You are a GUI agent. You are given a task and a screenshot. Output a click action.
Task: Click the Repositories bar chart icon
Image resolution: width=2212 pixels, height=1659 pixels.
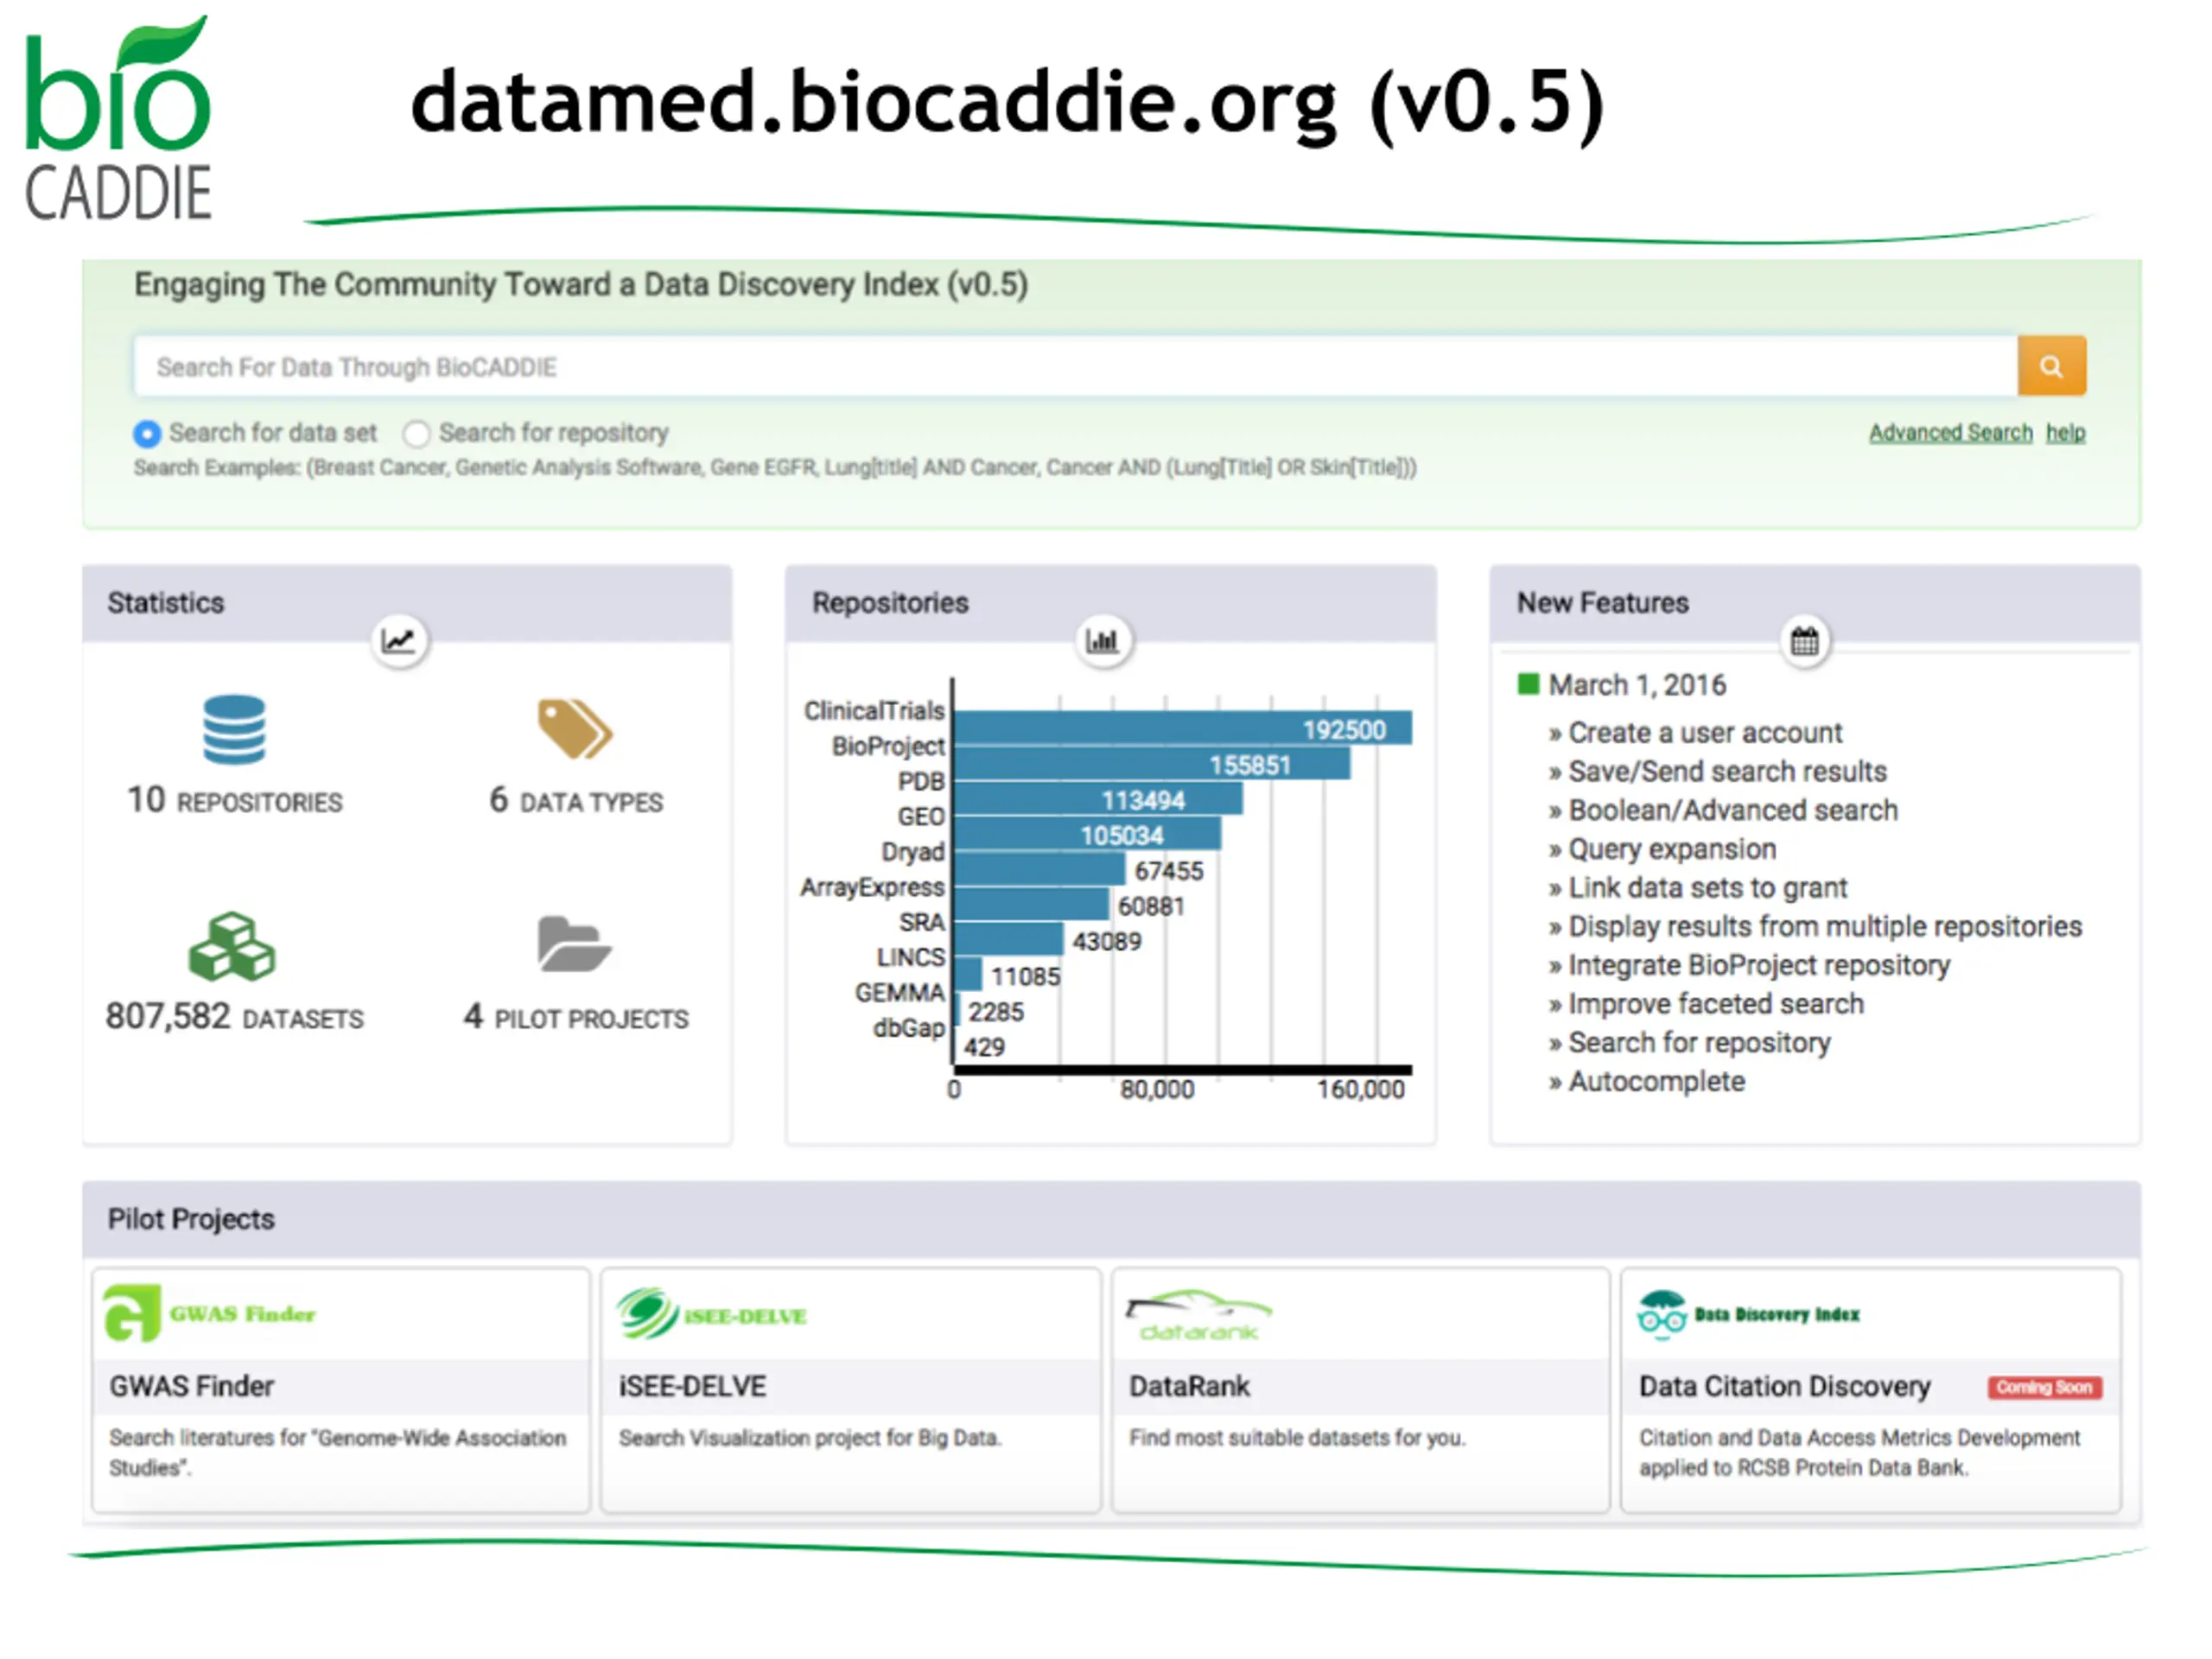tap(1103, 640)
